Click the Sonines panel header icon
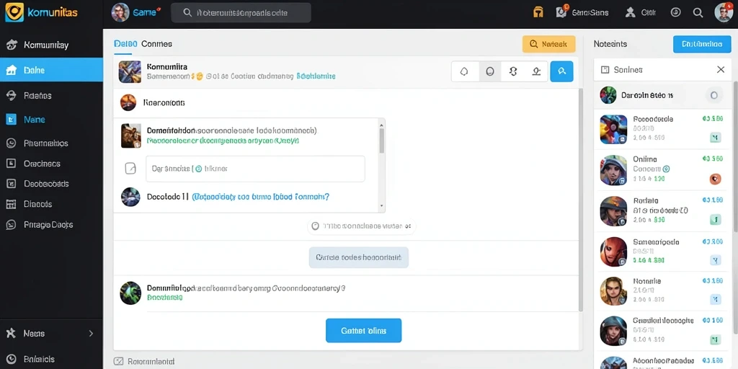Image resolution: width=738 pixels, height=369 pixels. pyautogui.click(x=605, y=70)
